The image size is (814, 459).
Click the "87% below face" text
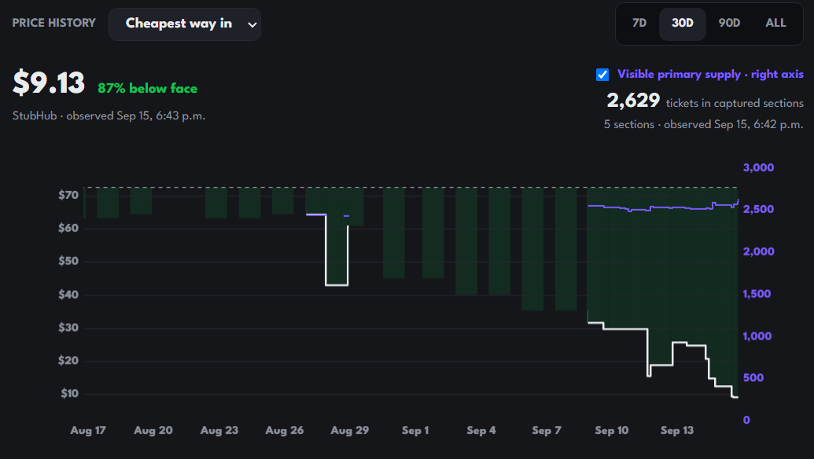[147, 89]
